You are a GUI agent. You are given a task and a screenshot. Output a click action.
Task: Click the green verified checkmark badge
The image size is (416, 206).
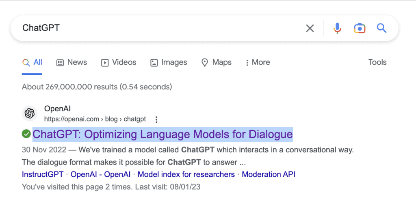(x=26, y=134)
